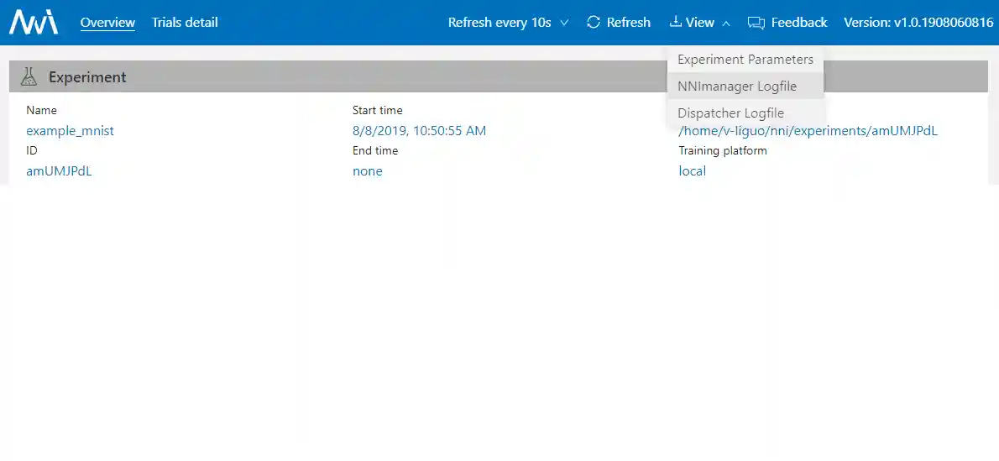999x461 pixels.
Task: Open the Dispatcher Logfile menu entry
Action: (x=730, y=113)
